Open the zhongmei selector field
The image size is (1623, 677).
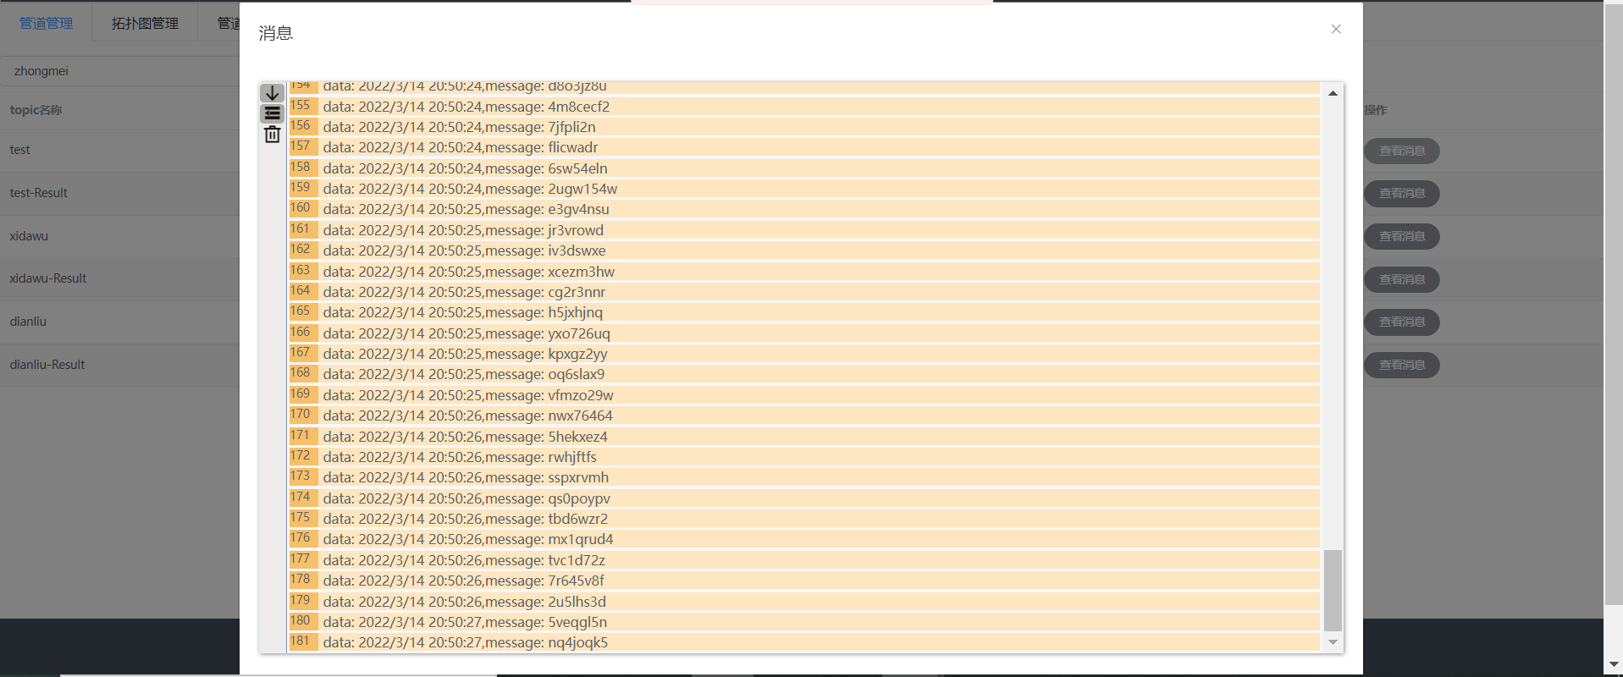tap(119, 71)
